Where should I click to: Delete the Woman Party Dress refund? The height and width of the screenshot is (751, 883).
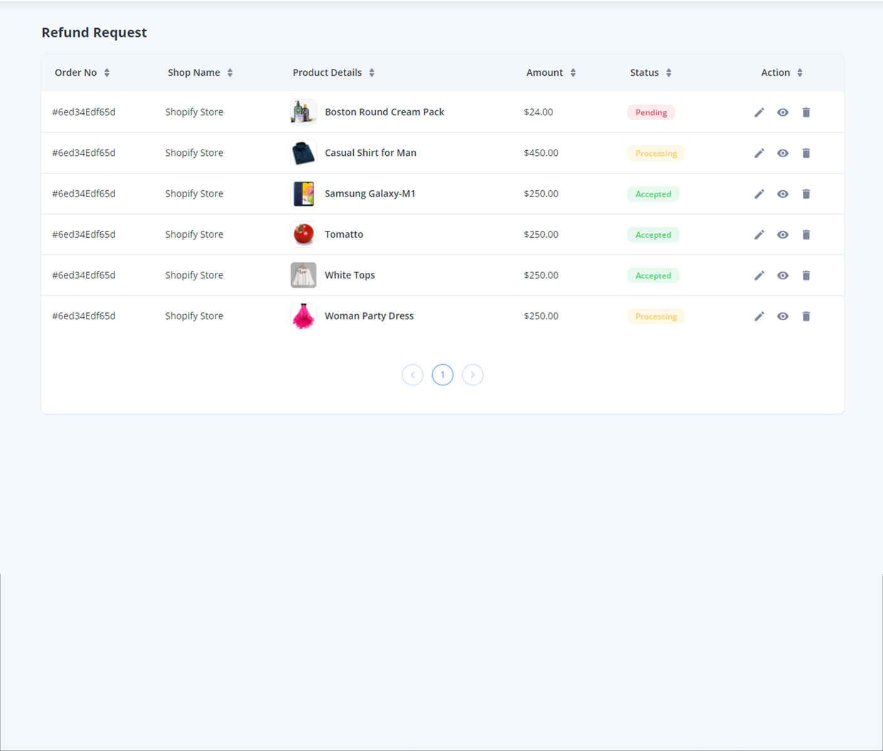[806, 316]
